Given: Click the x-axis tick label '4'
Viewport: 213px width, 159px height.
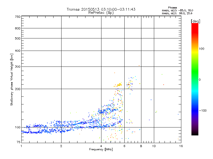Looking at the screenshot, I should pyautogui.click(x=101, y=146).
